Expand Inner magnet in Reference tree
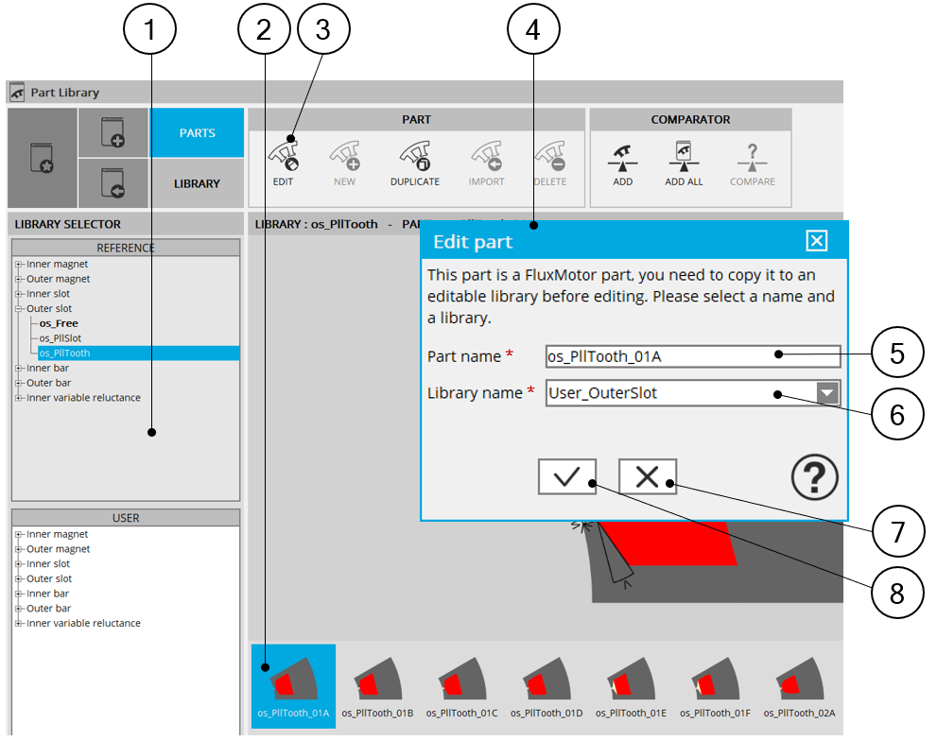937x741 pixels. [x=19, y=265]
